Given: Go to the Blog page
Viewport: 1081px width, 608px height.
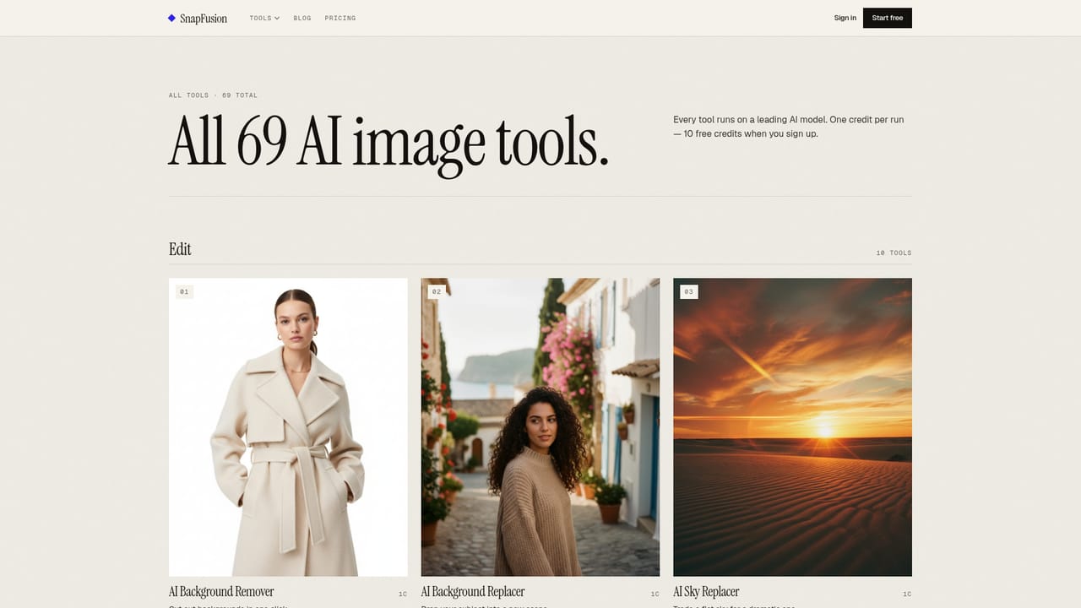Looking at the screenshot, I should click(302, 18).
